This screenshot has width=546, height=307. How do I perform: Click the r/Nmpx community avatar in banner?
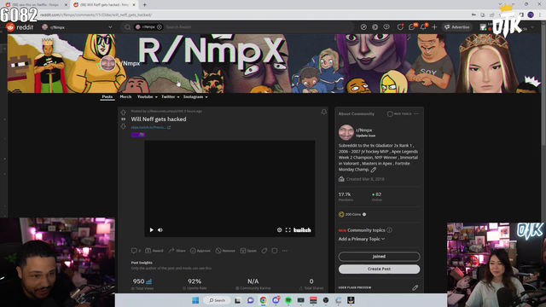tap(108, 63)
